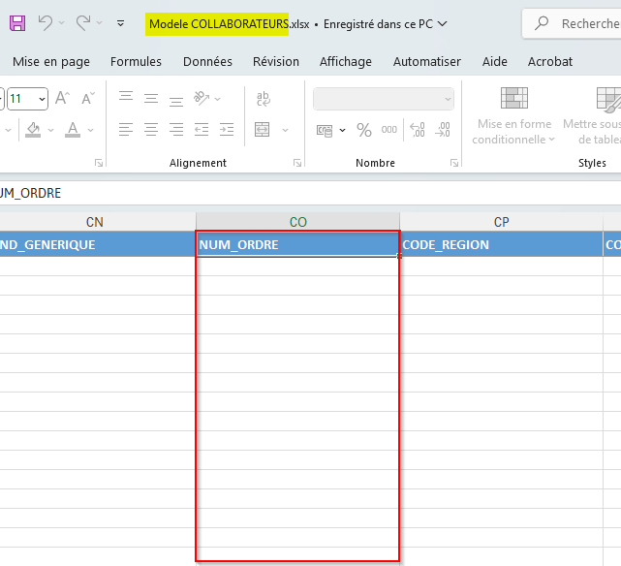Click the Save icon in the title bar
Viewport: 621px width, 566px height.
(x=17, y=22)
